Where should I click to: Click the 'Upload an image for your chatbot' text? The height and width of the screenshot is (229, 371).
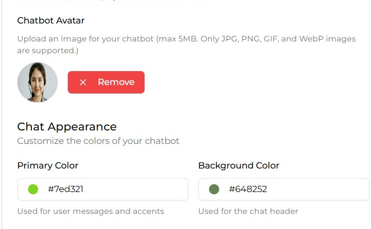[x=85, y=39]
